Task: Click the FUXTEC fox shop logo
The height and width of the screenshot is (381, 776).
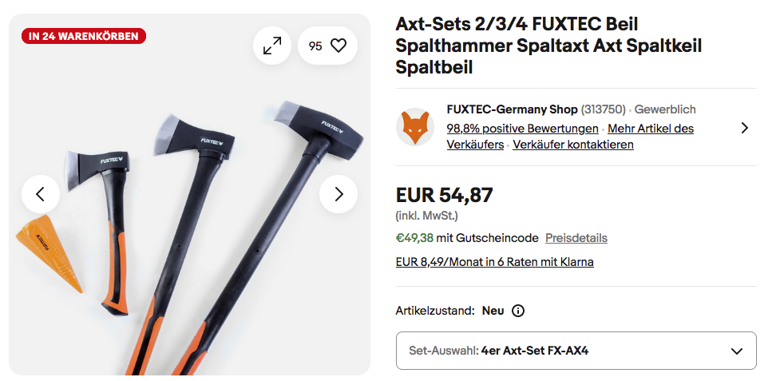Action: point(415,127)
